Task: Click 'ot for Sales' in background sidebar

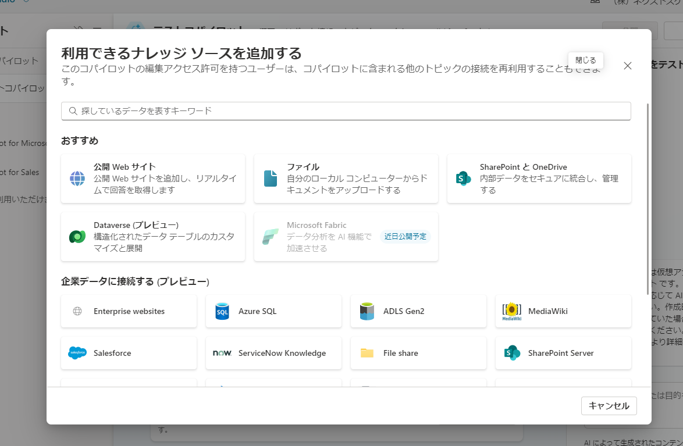Action: coord(20,173)
